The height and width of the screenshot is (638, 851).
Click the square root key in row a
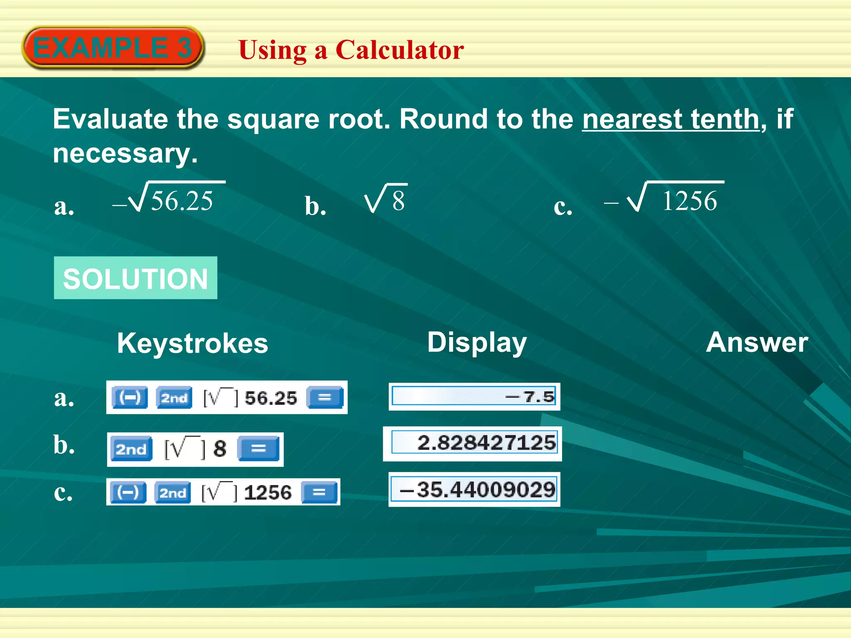221,398
